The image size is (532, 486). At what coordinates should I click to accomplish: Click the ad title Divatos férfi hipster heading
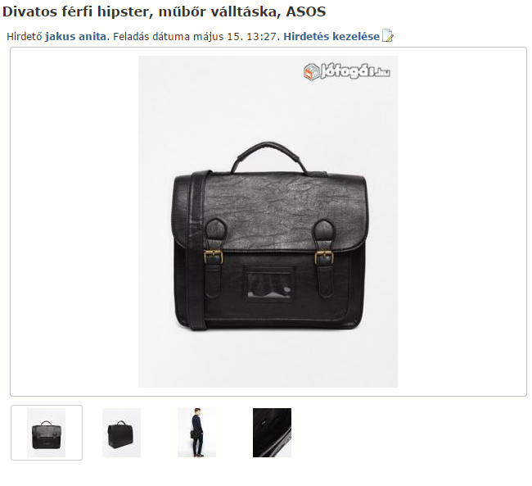(x=164, y=11)
